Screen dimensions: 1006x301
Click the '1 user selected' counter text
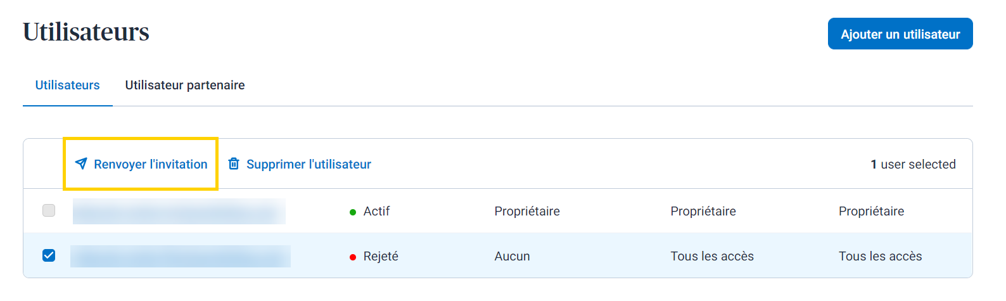(x=913, y=164)
